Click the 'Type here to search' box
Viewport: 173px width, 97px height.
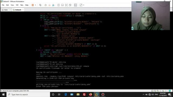[28, 95]
